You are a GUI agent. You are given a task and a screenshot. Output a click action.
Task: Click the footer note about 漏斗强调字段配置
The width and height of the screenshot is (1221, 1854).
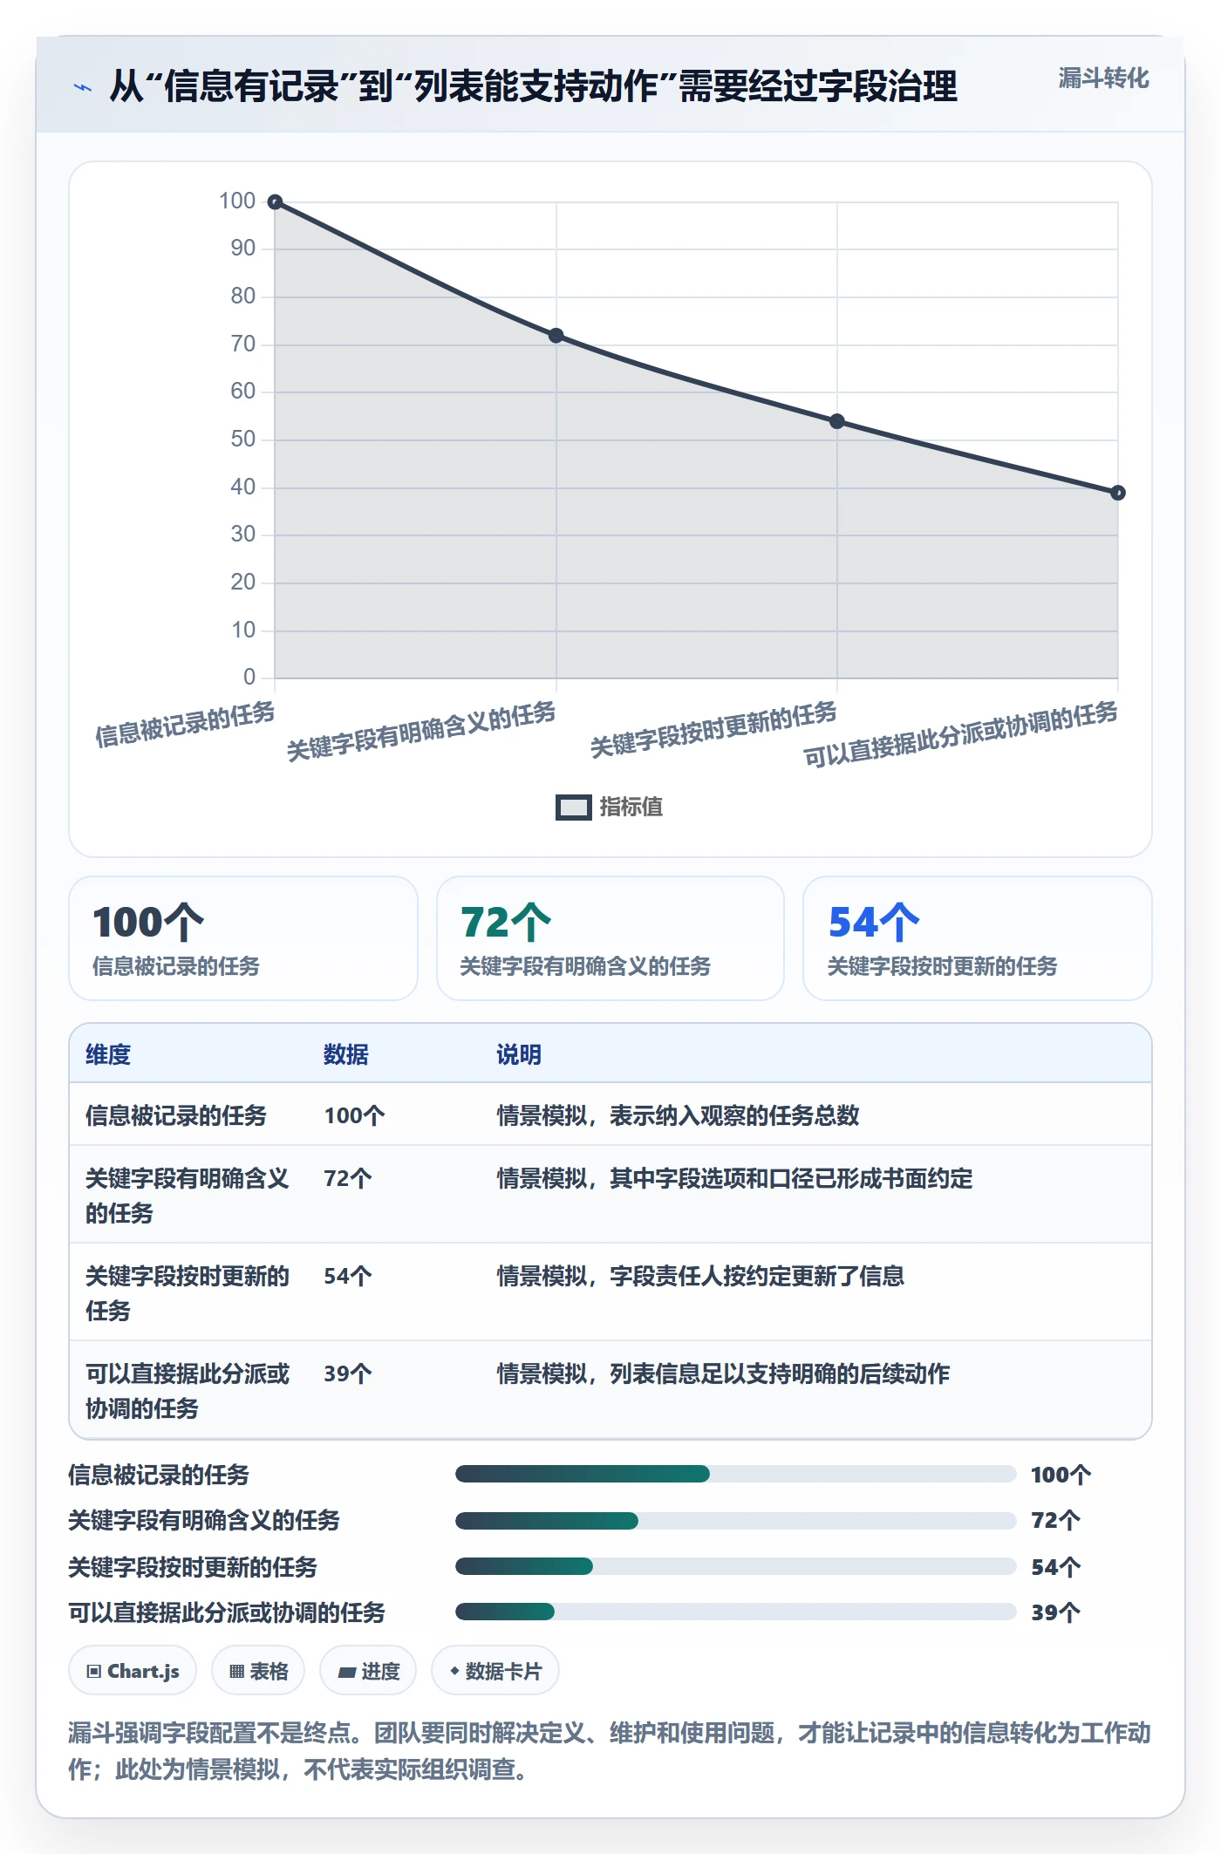(610, 1750)
